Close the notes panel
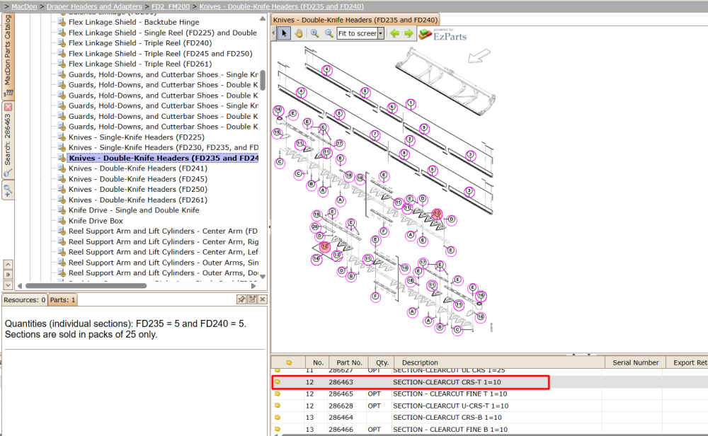This screenshot has width=708, height=436. 263,299
